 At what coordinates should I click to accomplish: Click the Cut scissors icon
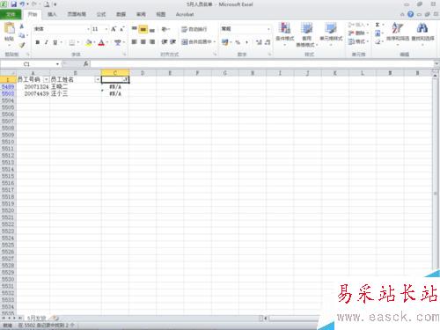[x=22, y=26]
